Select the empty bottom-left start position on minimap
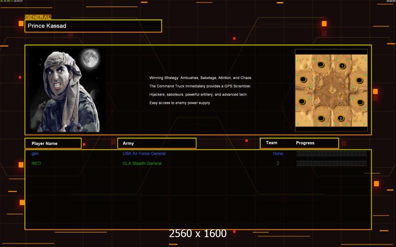Screen dimensions: 396x247 pos(321,118)
